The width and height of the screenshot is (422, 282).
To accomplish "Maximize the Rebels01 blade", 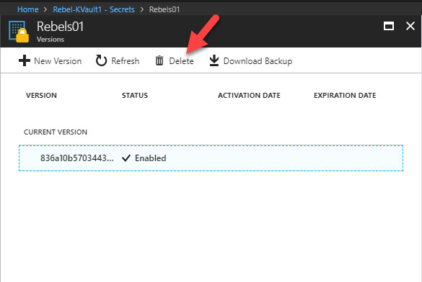I will click(389, 26).
